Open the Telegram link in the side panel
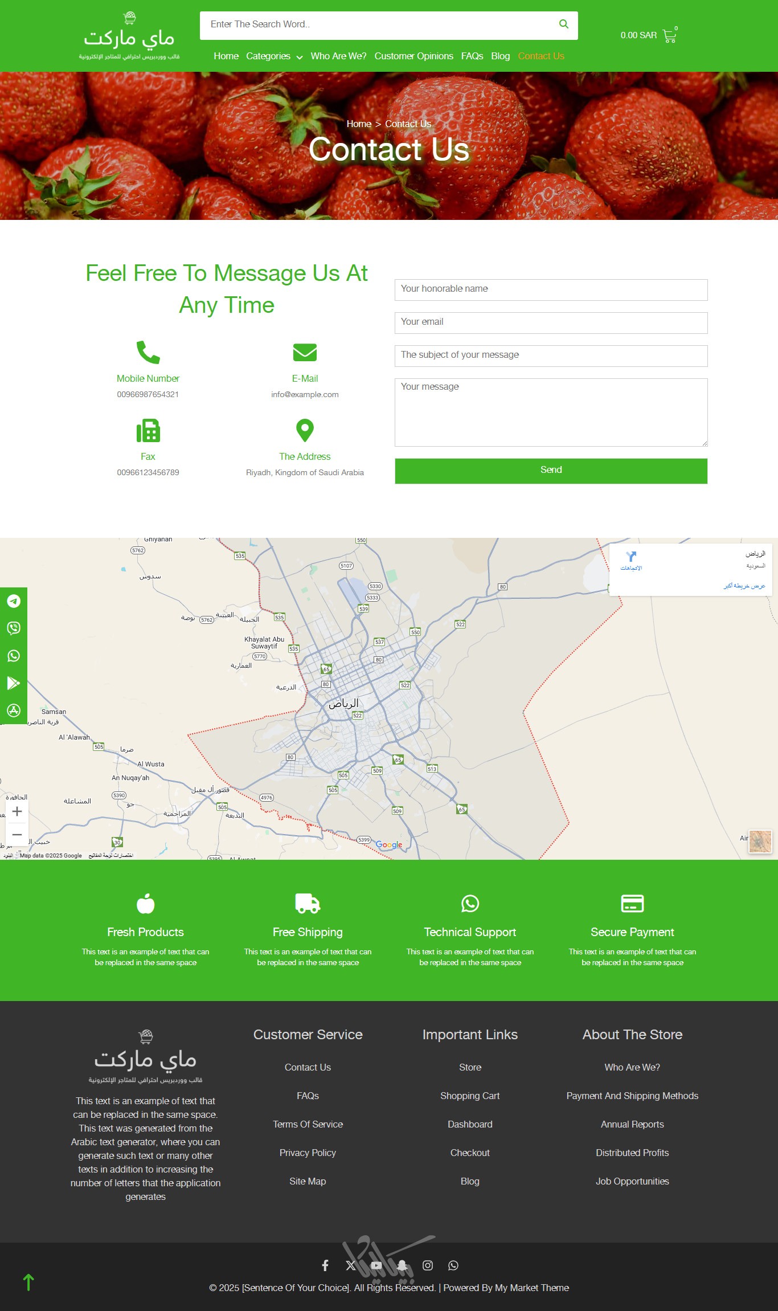 pyautogui.click(x=14, y=601)
